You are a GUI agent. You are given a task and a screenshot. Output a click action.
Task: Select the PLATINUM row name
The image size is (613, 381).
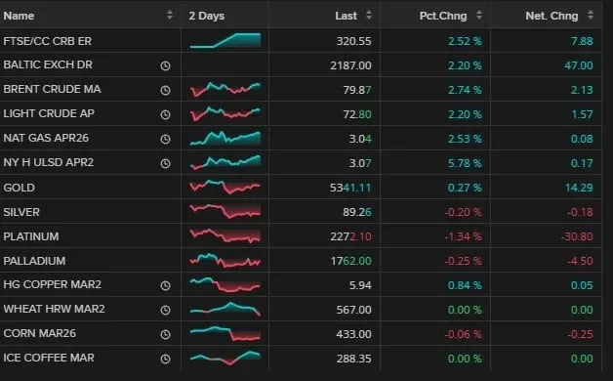click(x=31, y=236)
